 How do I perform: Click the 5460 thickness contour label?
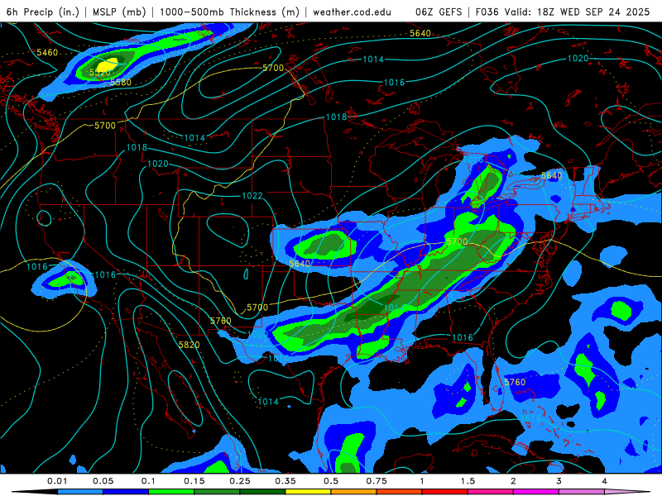click(47, 52)
